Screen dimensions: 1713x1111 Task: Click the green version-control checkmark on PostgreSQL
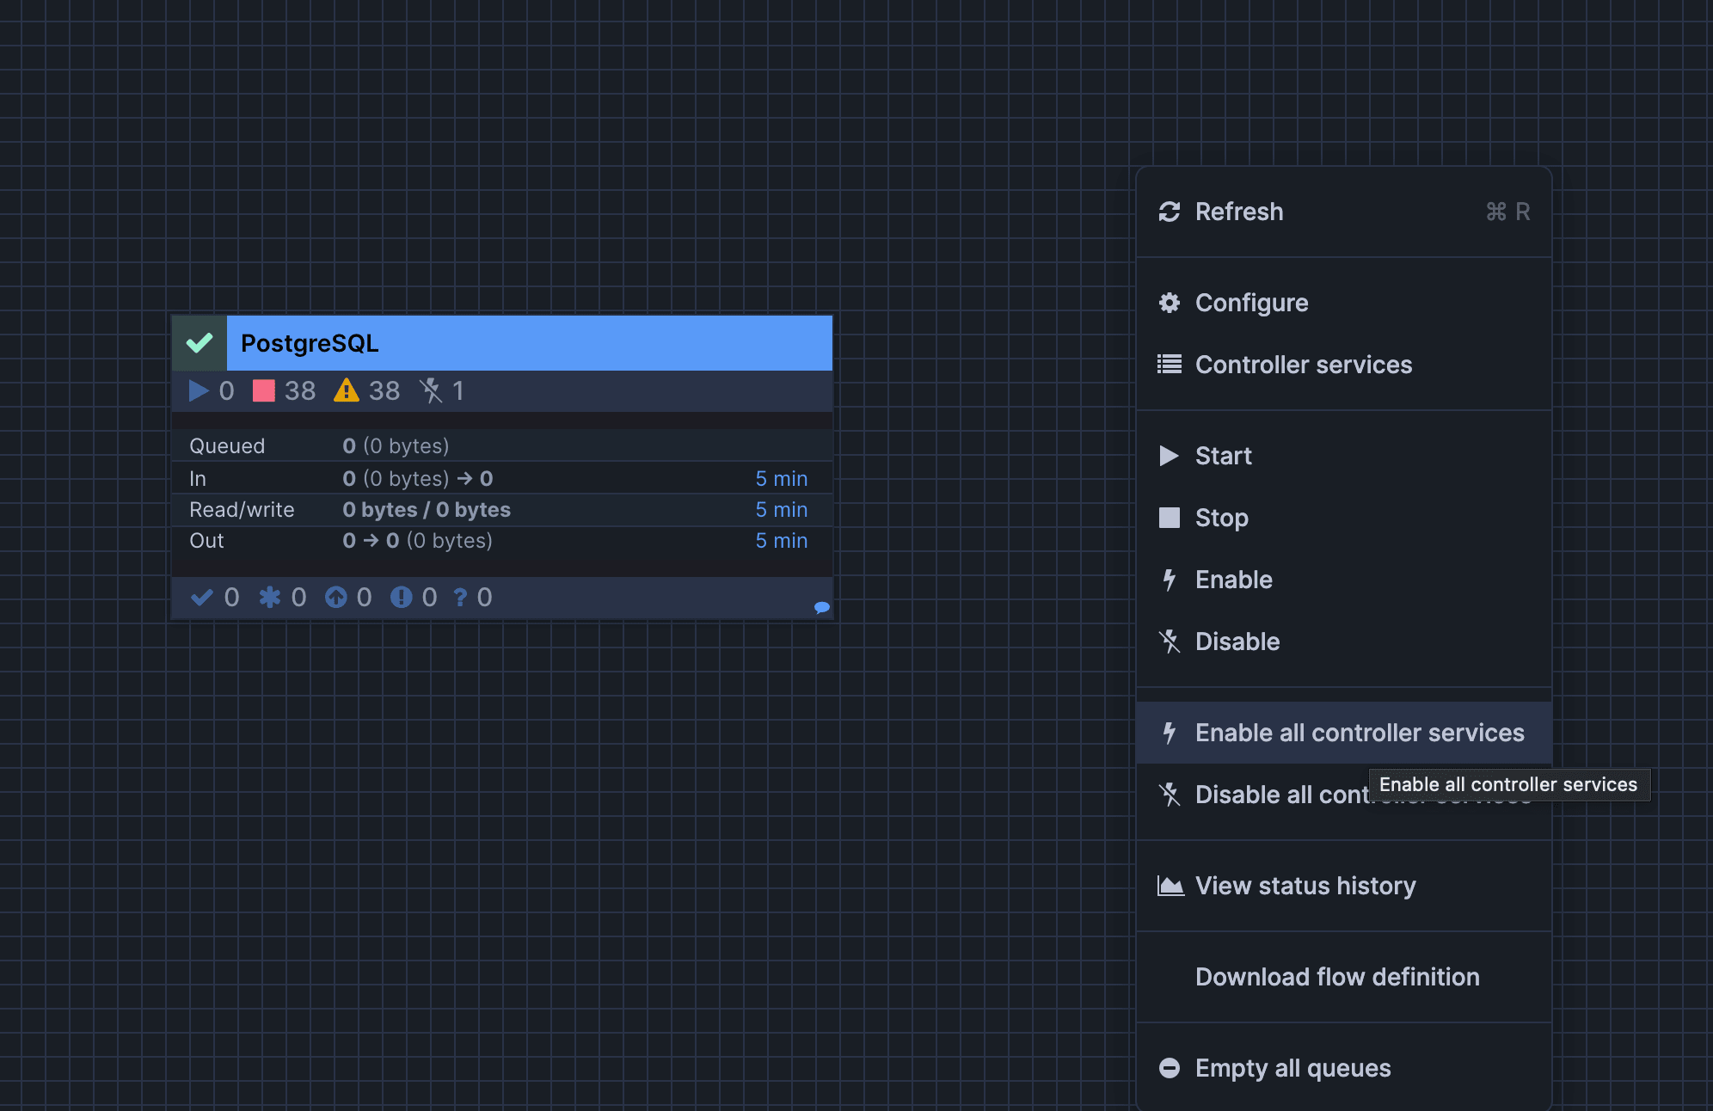[x=200, y=343]
